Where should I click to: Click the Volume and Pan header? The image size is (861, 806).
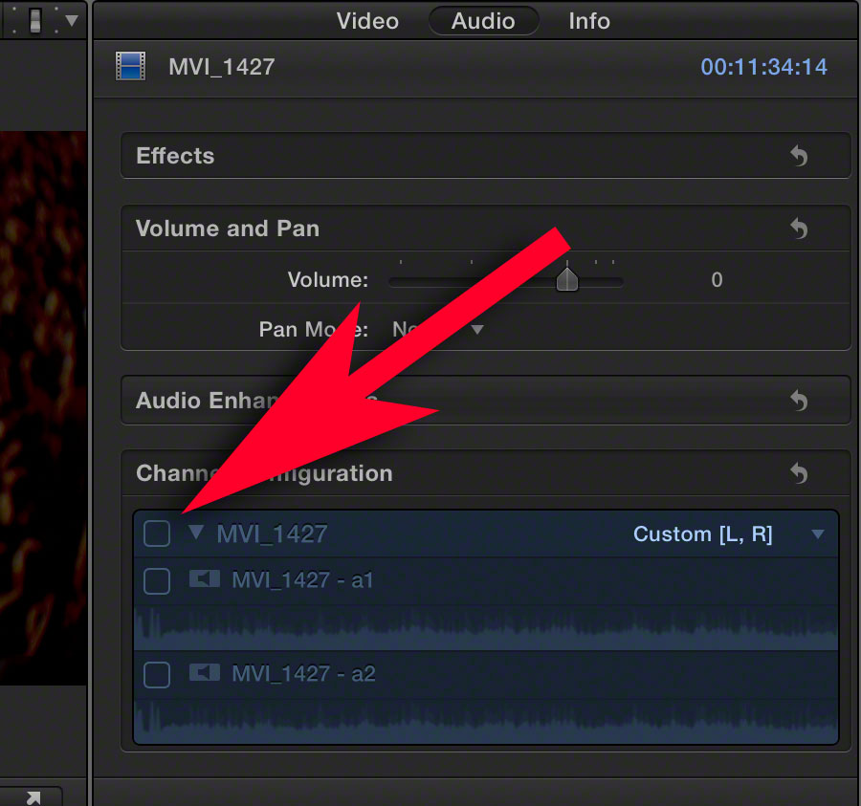tap(485, 229)
